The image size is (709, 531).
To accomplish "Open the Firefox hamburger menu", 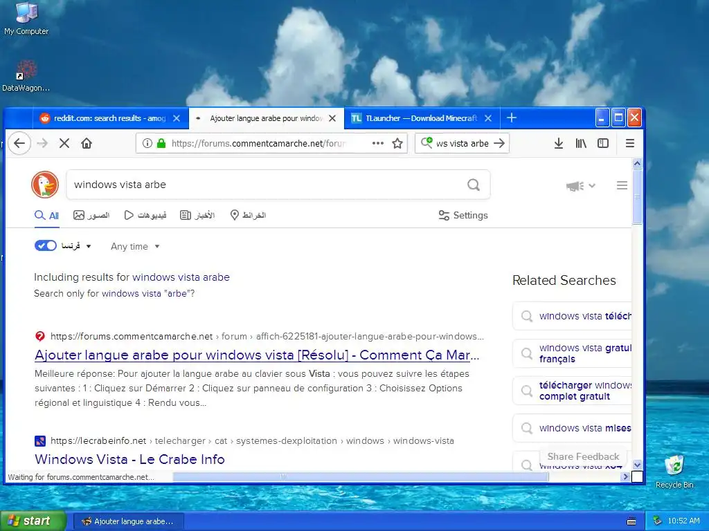I will 630,143.
